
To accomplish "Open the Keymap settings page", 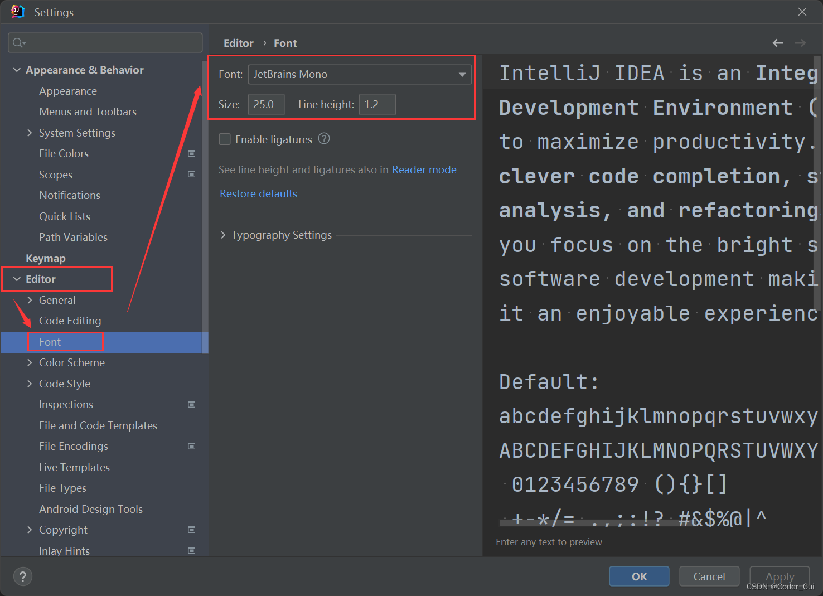I will click(46, 258).
